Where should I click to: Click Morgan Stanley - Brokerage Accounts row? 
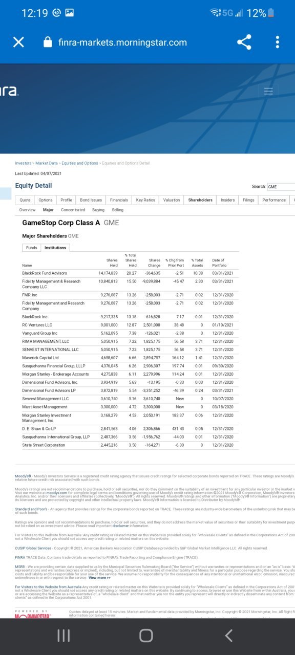55,374
